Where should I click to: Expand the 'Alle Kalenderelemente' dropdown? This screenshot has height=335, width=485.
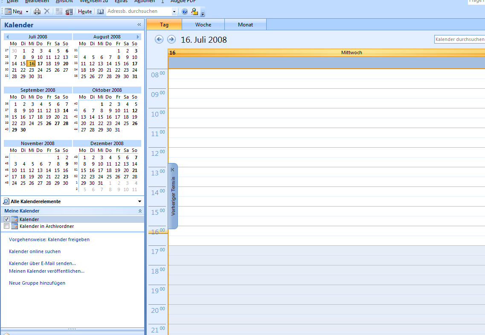[139, 201]
